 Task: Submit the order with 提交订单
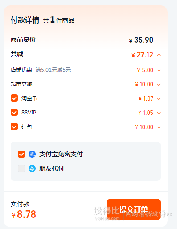134,209
